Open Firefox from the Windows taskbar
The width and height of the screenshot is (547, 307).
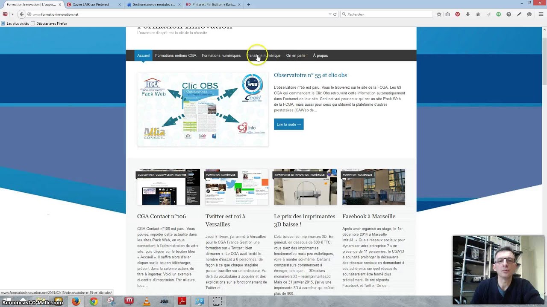pyautogui.click(x=76, y=301)
